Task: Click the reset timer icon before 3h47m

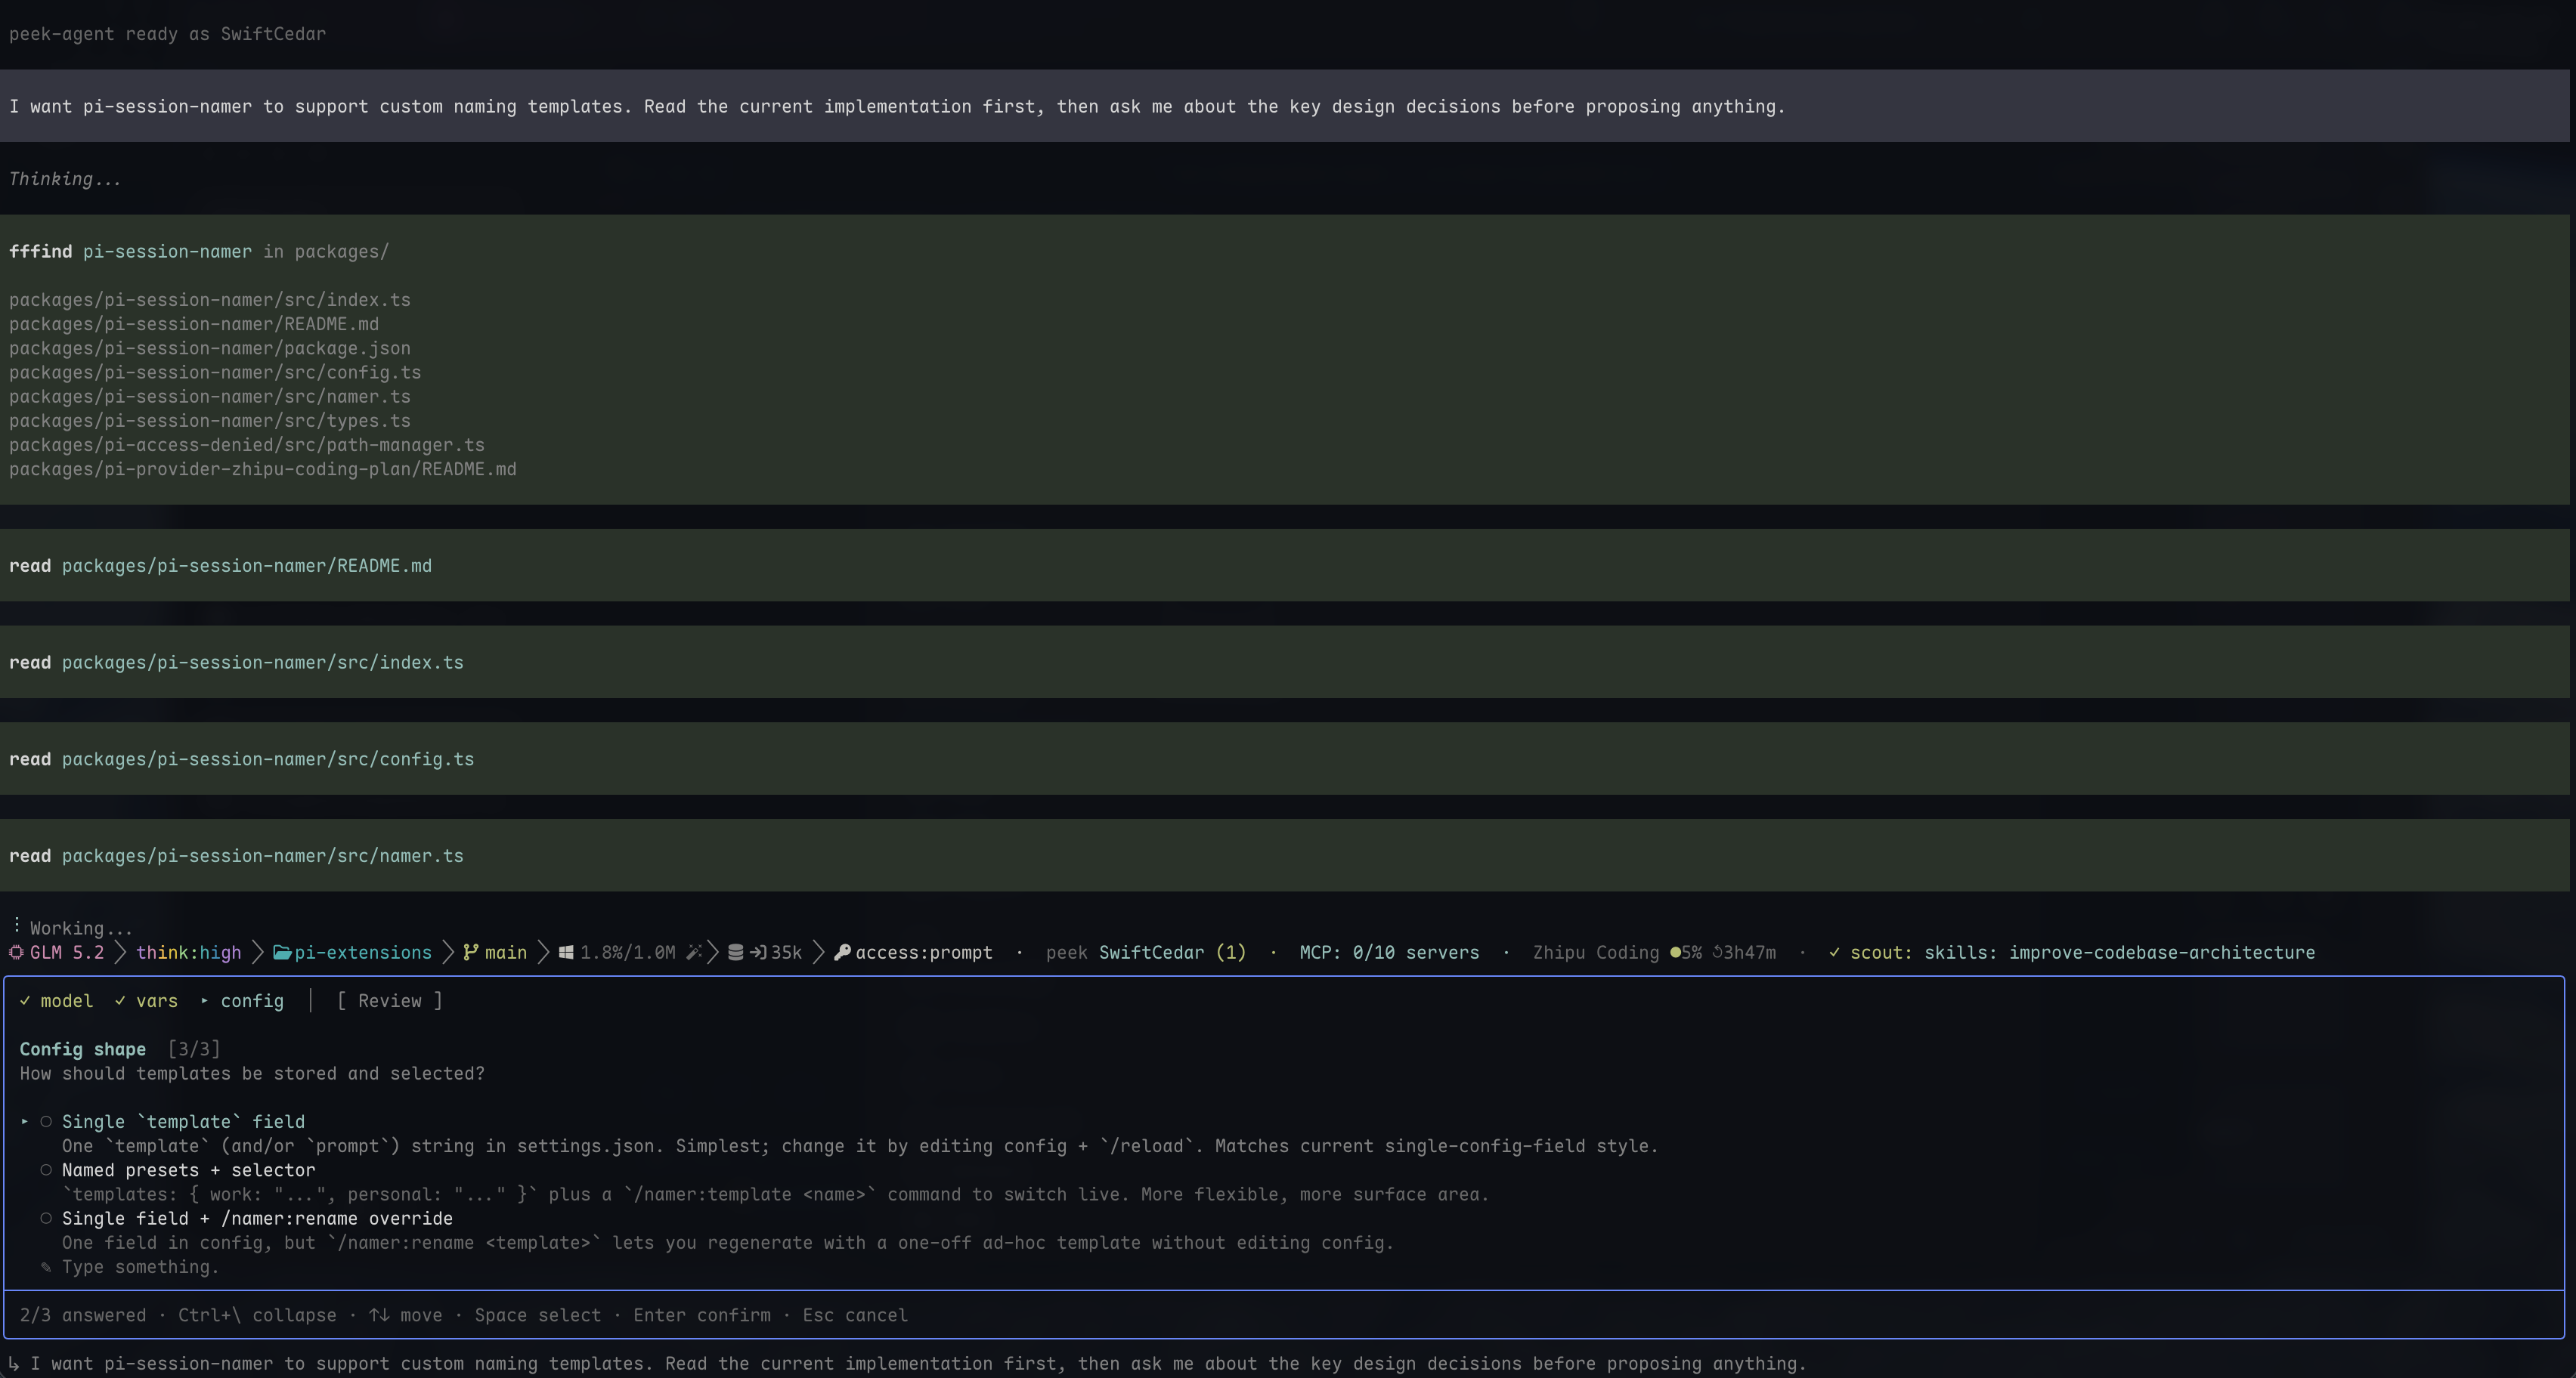Action: tap(1717, 953)
